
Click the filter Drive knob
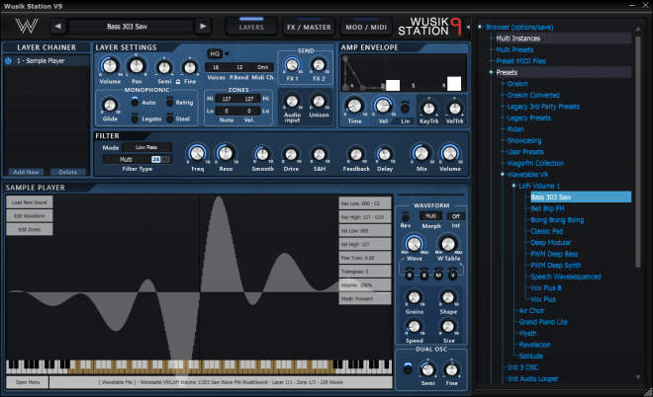(x=291, y=154)
